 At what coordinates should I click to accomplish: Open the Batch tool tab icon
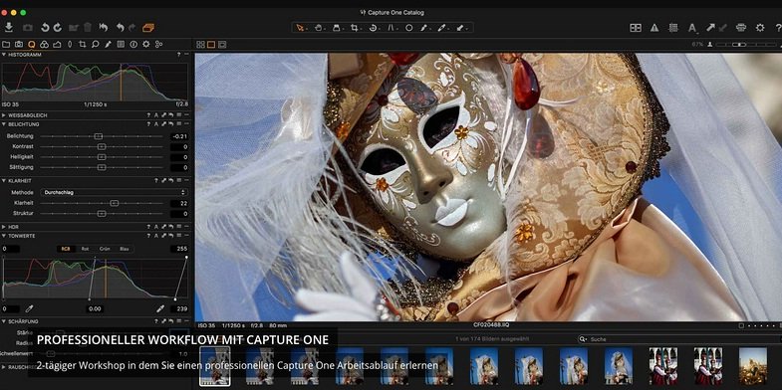click(158, 45)
